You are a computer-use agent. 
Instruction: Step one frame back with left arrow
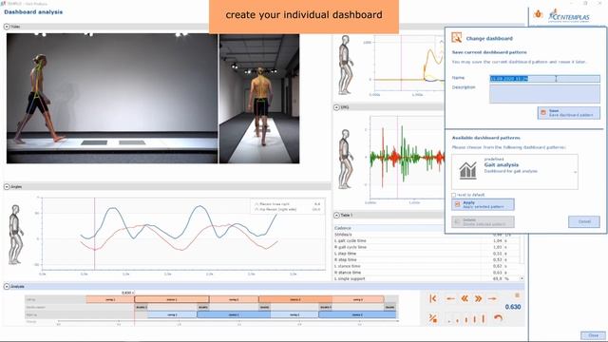pos(450,298)
